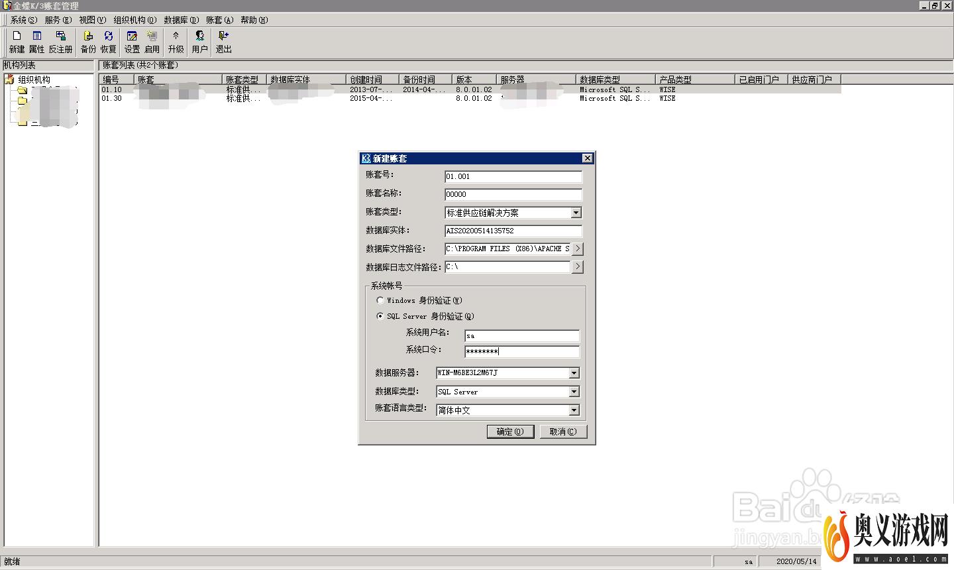The width and height of the screenshot is (954, 570).
Task: Click the 数据库实体 input field
Action: click(x=513, y=231)
